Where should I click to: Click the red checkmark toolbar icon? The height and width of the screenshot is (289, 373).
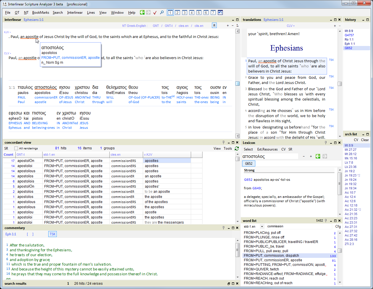[155, 13]
